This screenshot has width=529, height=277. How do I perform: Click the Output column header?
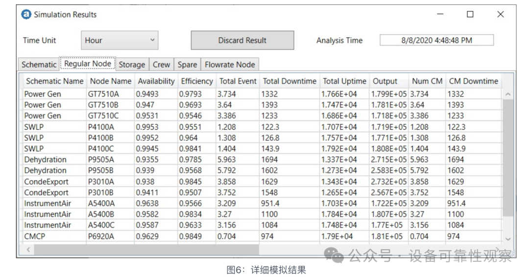(x=389, y=81)
